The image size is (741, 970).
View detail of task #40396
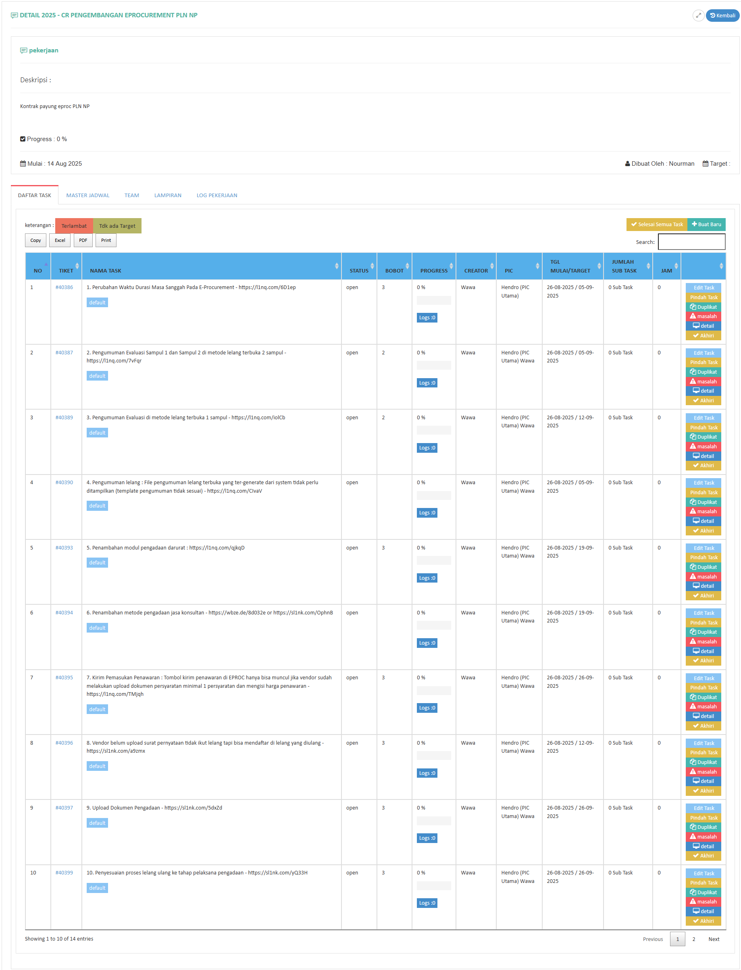(x=704, y=781)
